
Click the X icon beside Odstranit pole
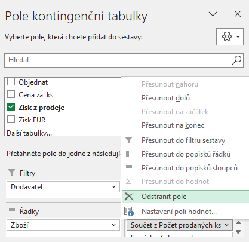[x=129, y=197]
